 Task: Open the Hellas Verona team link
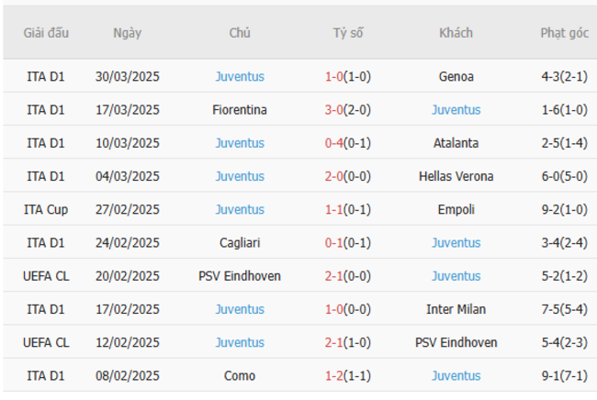click(456, 176)
